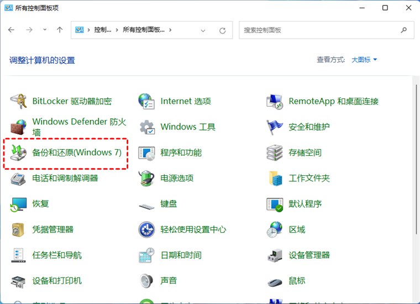Open Windows Defender 防火墙 icon
420x304 pixels.
(19, 128)
